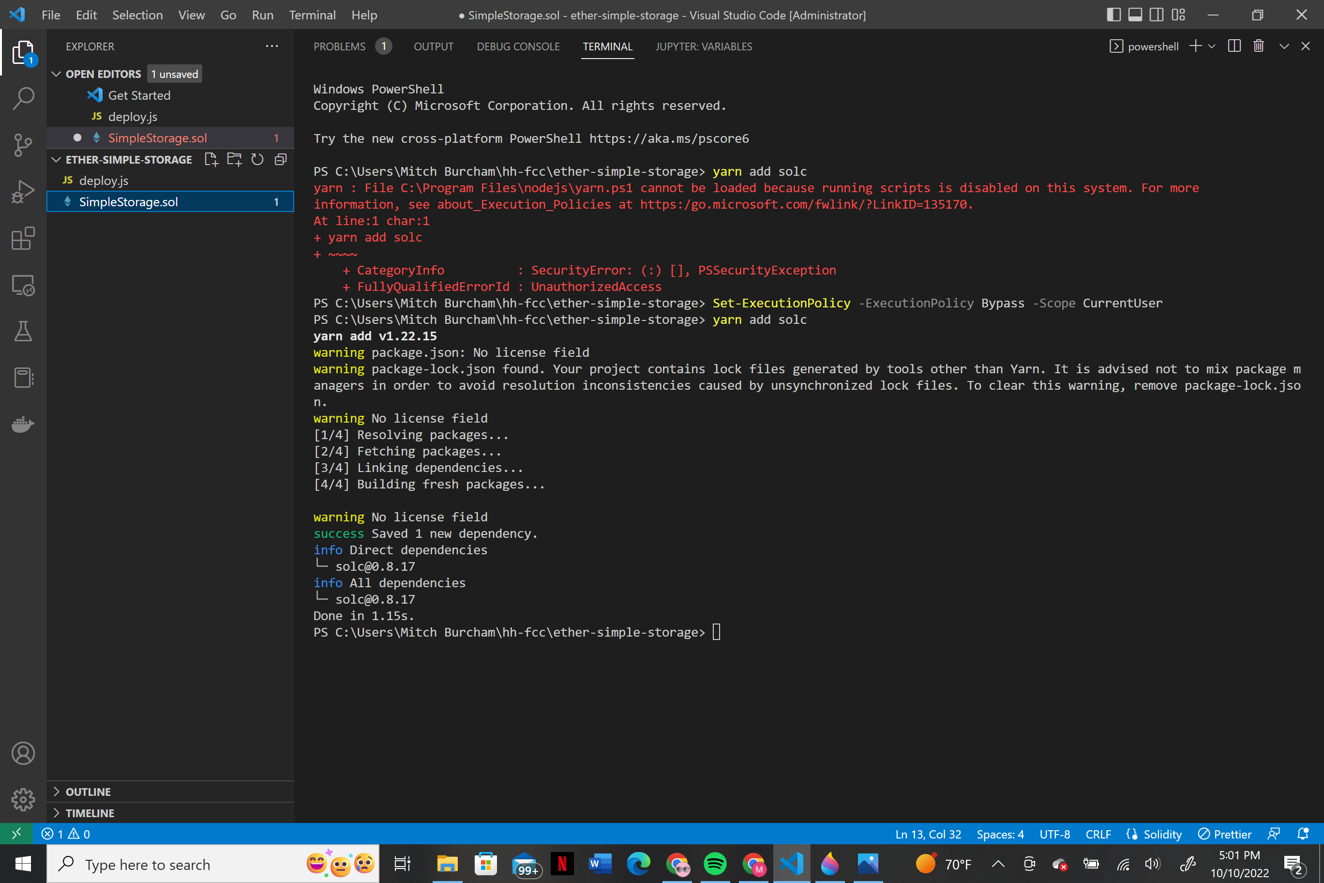Open the Extensions view

[x=23, y=238]
